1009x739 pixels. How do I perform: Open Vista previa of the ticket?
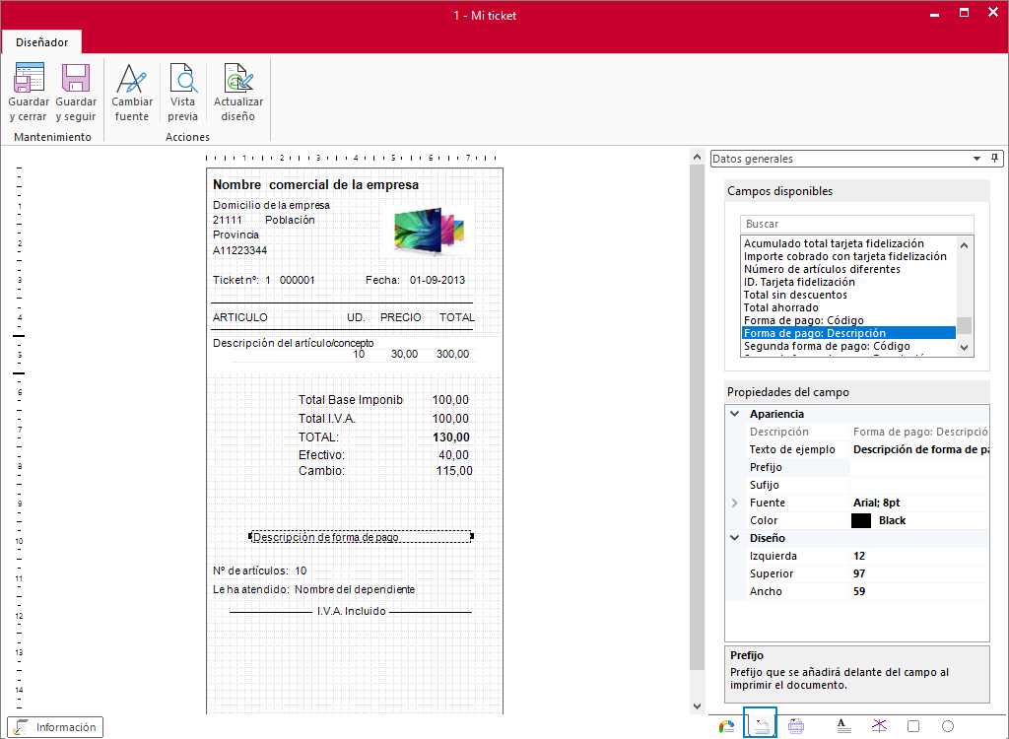pyautogui.click(x=183, y=93)
